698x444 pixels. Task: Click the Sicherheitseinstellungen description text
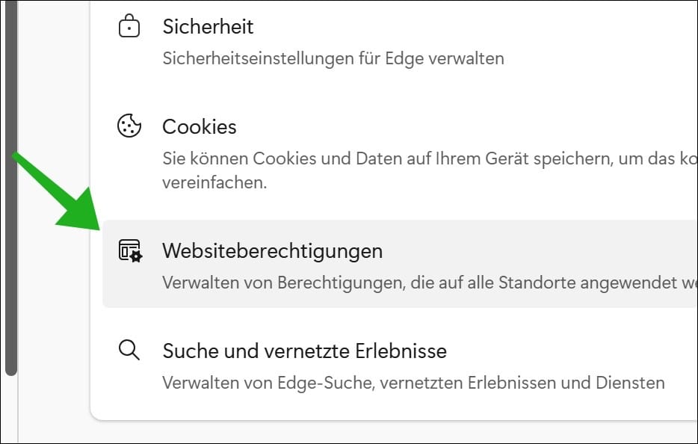(x=333, y=58)
